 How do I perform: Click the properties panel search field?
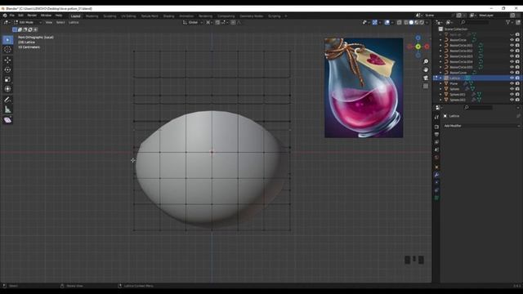click(478, 107)
